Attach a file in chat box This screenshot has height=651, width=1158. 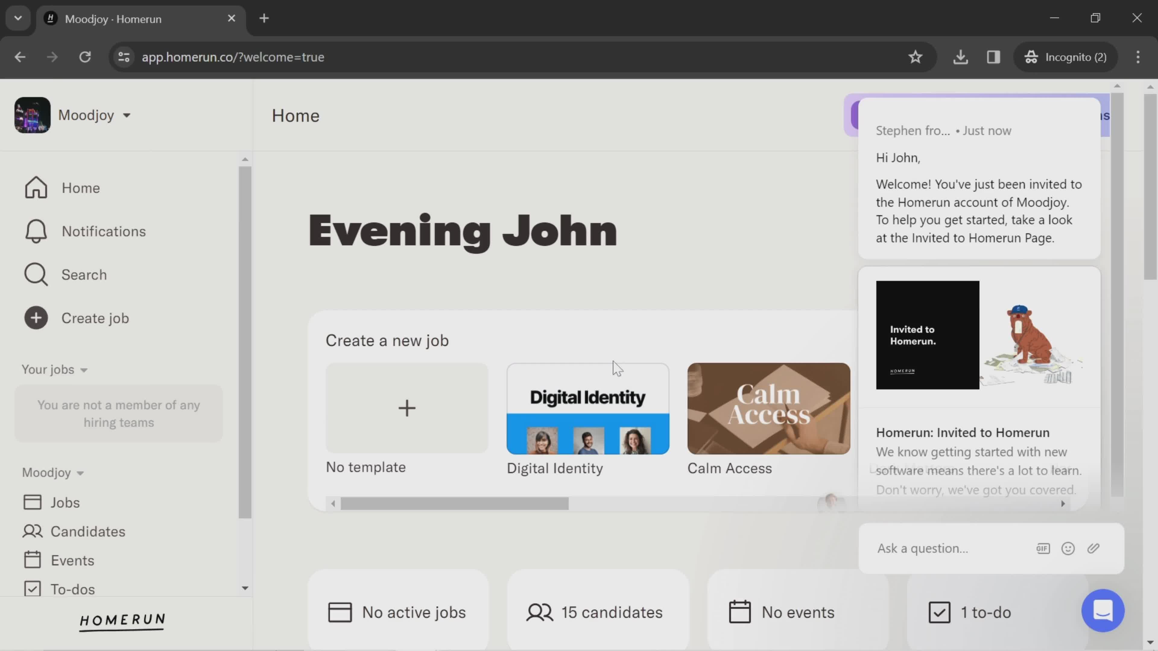click(x=1094, y=549)
